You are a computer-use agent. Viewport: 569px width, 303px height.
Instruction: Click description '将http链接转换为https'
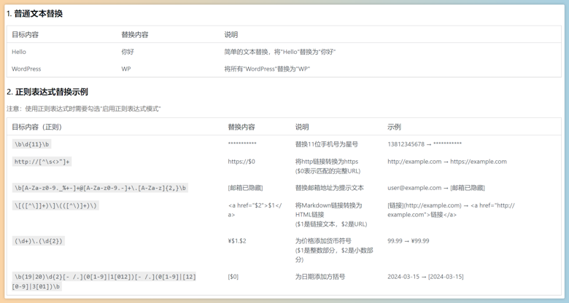point(327,162)
